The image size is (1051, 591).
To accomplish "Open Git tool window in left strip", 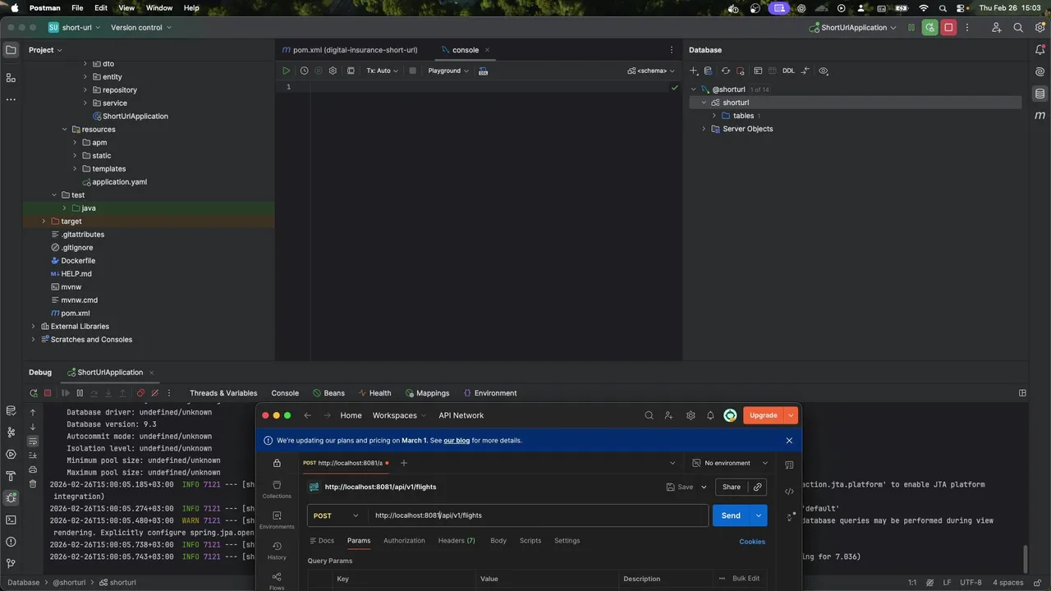I will point(11,564).
